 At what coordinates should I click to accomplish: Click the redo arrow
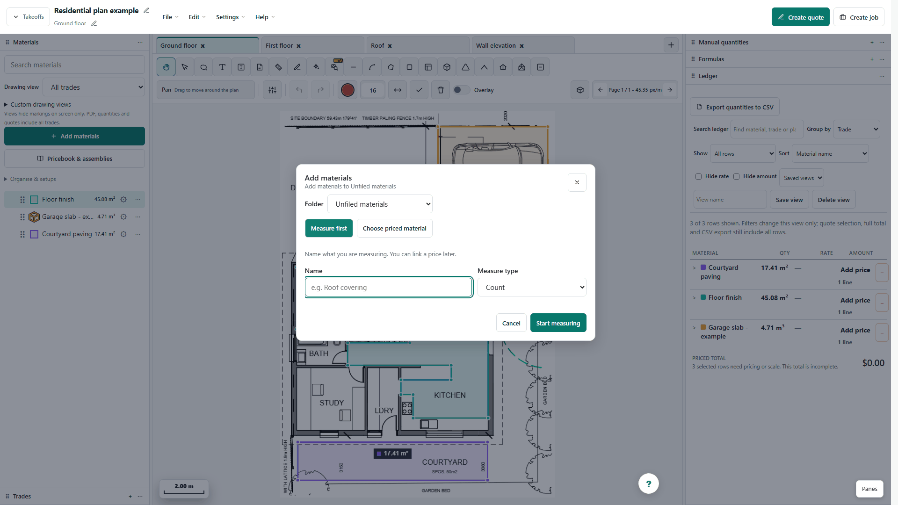(x=320, y=90)
